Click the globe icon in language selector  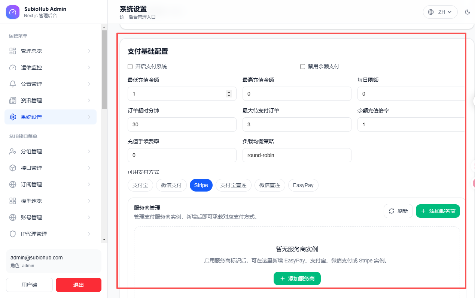click(431, 12)
